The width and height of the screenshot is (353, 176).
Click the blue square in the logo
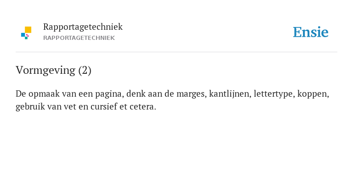[23, 35]
